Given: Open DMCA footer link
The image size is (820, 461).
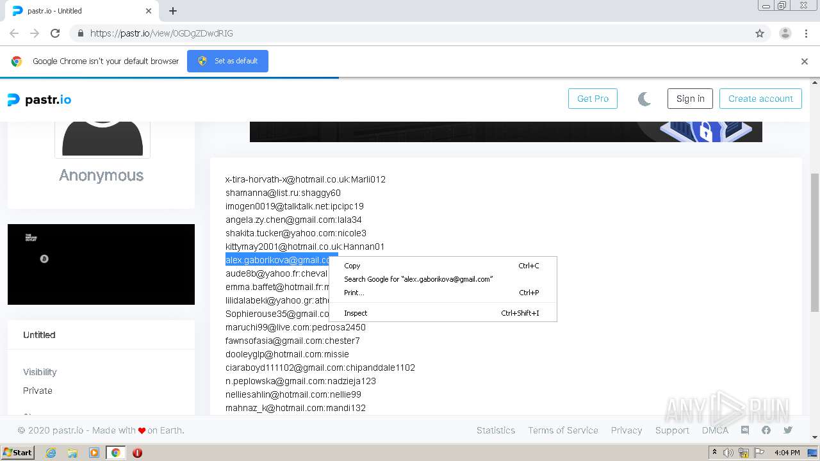Looking at the screenshot, I should pyautogui.click(x=715, y=430).
